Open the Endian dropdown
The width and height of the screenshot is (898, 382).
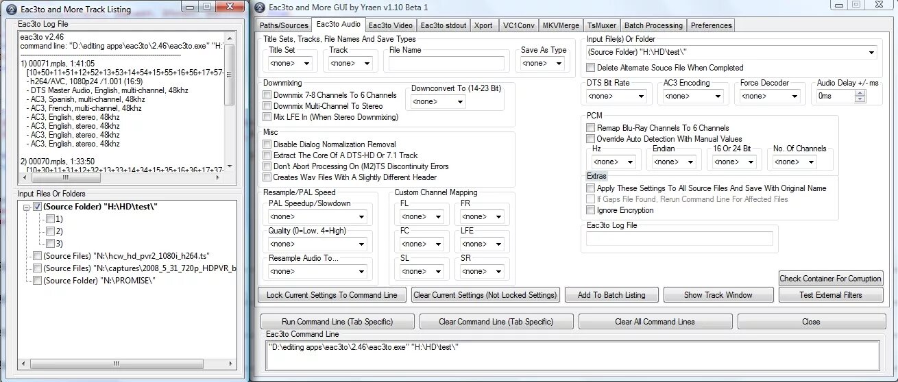pyautogui.click(x=674, y=162)
